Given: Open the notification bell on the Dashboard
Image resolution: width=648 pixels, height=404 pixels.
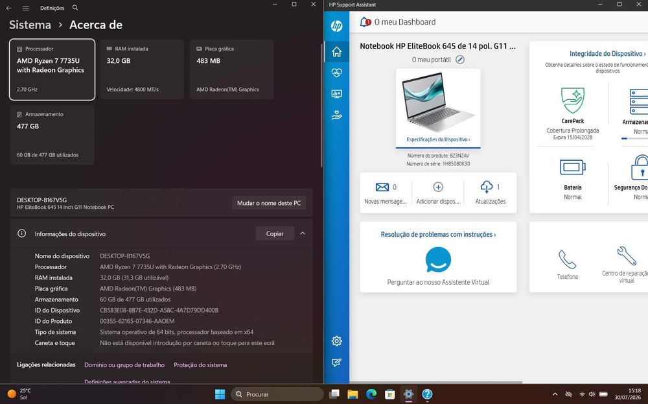Looking at the screenshot, I should point(365,22).
